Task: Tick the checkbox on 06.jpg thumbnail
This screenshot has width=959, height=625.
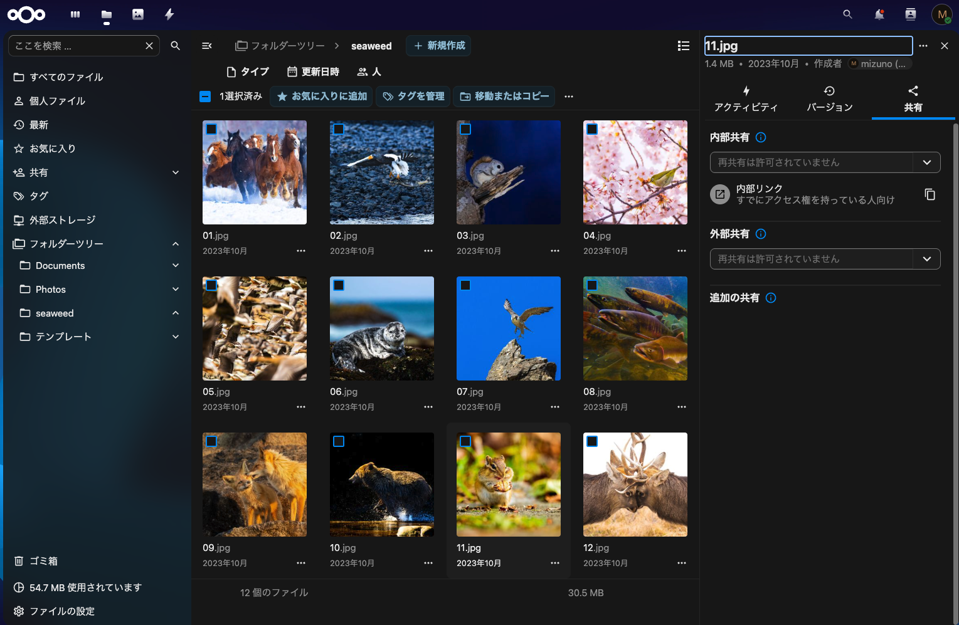Action: click(x=339, y=285)
